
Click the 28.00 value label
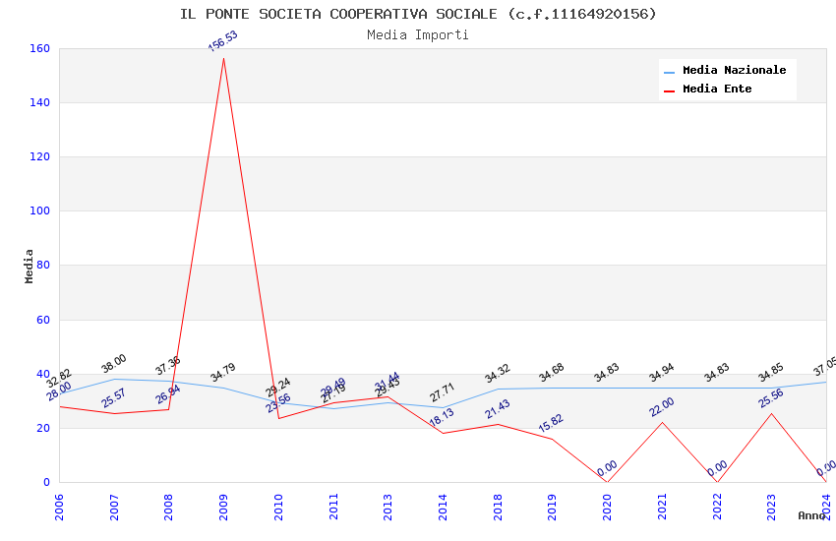coord(59,391)
